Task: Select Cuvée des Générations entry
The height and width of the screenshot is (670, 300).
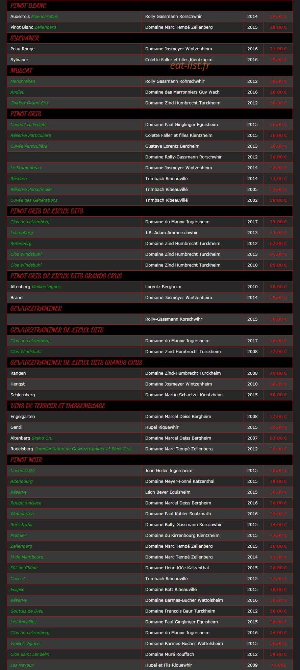Action: point(34,200)
